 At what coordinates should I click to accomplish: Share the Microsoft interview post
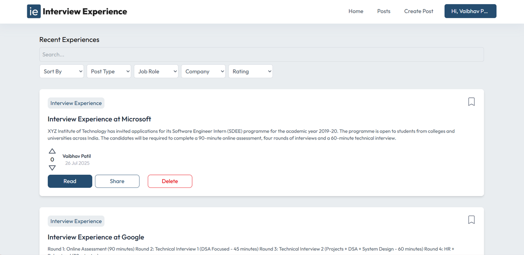click(x=117, y=181)
